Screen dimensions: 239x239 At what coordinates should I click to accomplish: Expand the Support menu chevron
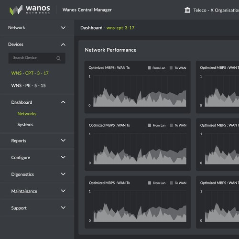click(63, 207)
